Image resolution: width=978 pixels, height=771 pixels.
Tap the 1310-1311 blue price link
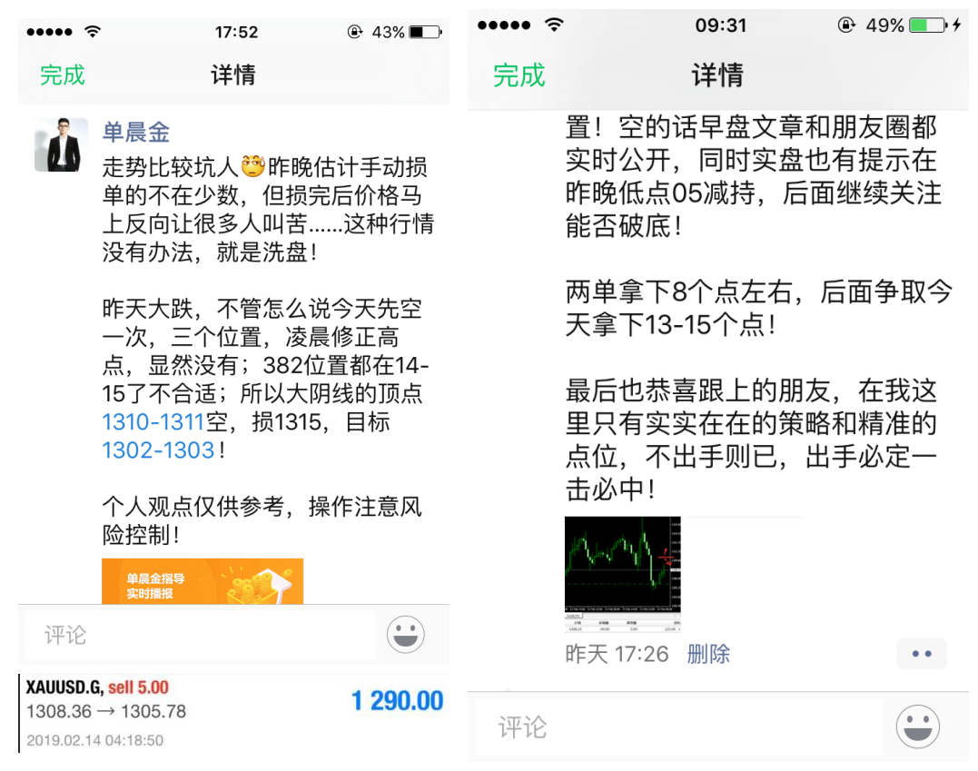(153, 421)
